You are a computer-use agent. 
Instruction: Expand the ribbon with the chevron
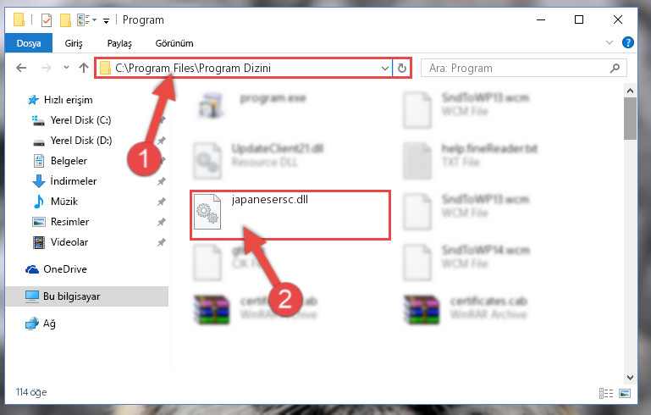pos(609,42)
